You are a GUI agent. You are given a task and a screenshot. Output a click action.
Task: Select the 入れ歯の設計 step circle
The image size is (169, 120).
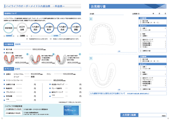[36, 28]
